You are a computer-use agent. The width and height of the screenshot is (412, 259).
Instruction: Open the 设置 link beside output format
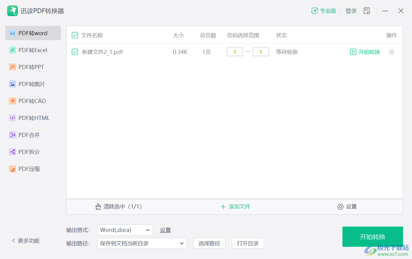(x=165, y=230)
